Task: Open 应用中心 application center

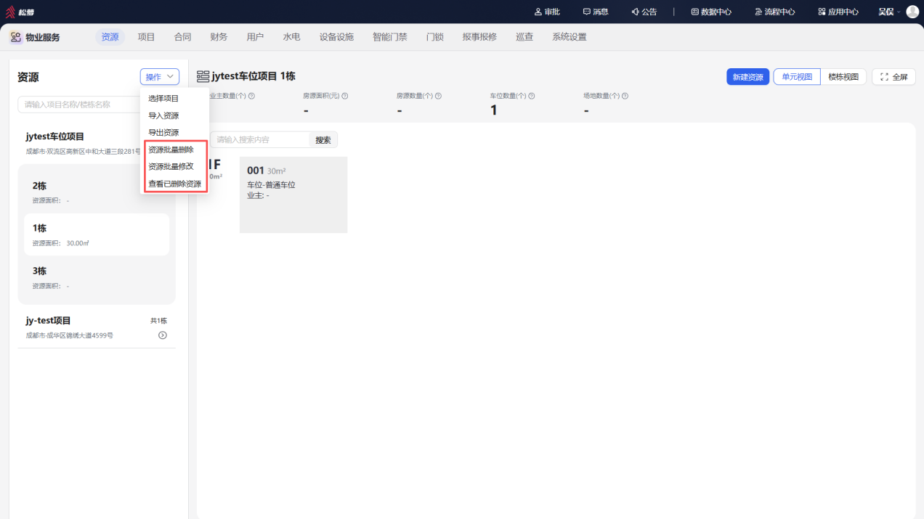Action: [x=838, y=12]
